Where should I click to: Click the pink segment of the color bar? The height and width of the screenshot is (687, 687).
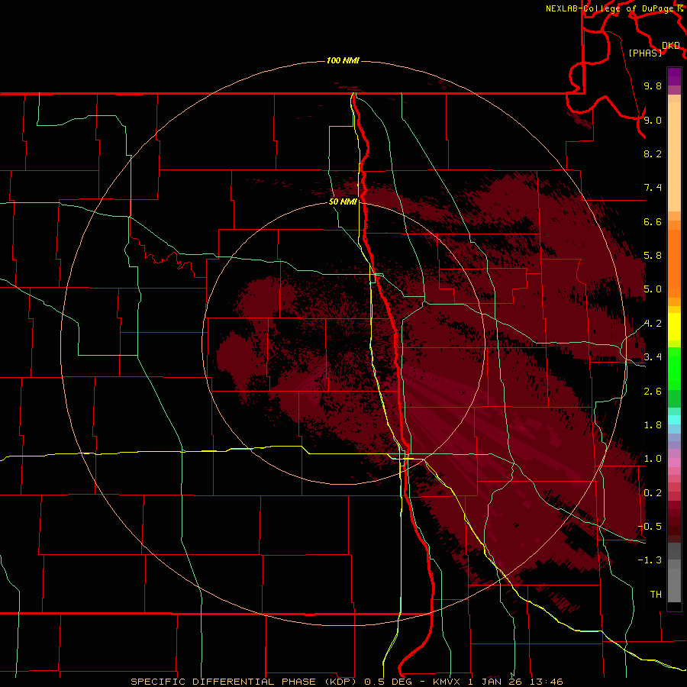coord(674,463)
